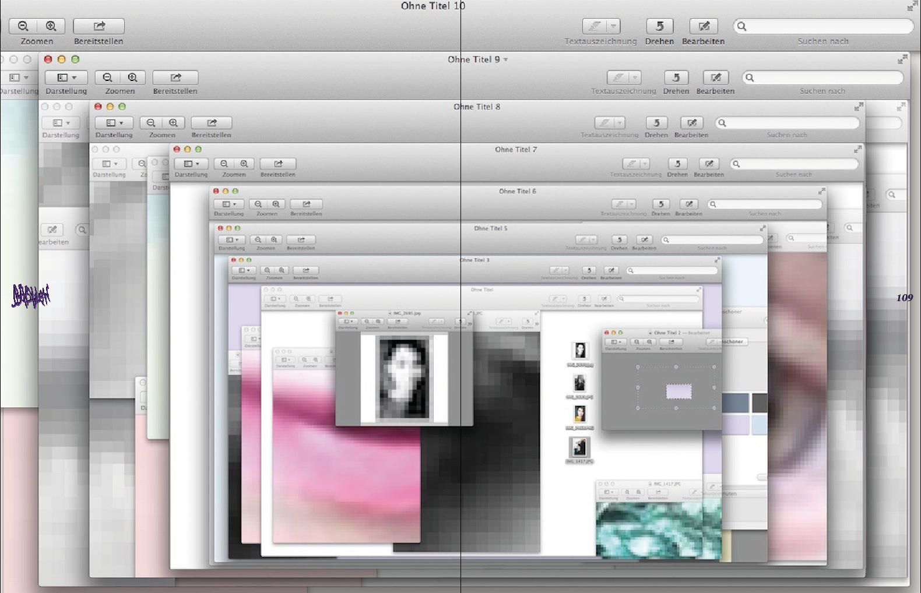This screenshot has width=921, height=593.
Task: Click zoom in icon in Ohne Titel 10
Action: [x=51, y=26]
